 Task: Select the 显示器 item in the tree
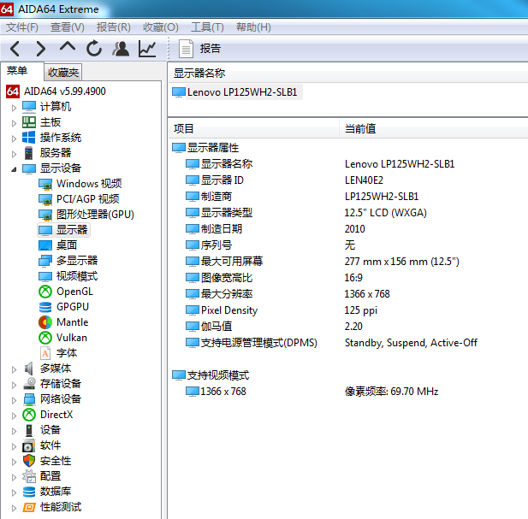click(x=63, y=230)
